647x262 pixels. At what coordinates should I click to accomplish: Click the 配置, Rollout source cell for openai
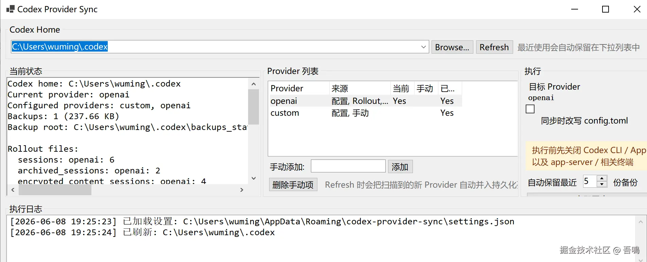[x=360, y=101]
